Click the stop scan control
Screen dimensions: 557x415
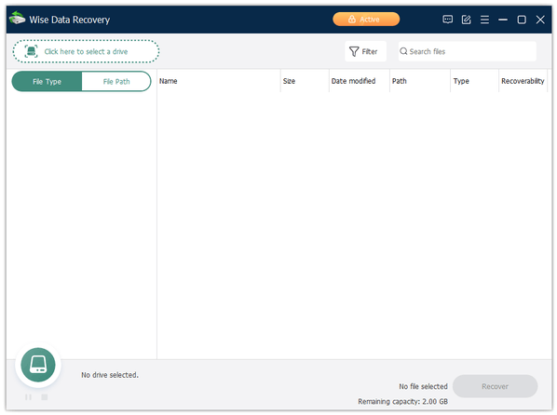pos(45,397)
